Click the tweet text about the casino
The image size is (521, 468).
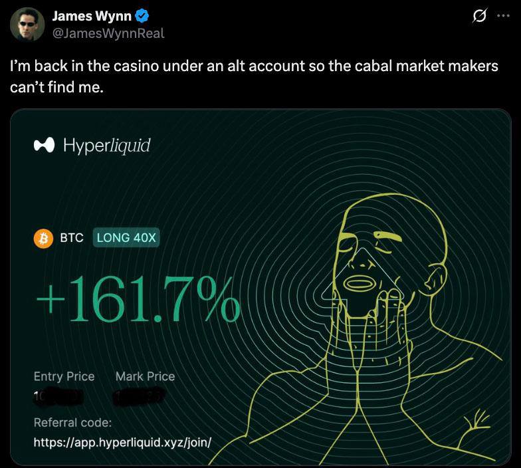click(254, 76)
